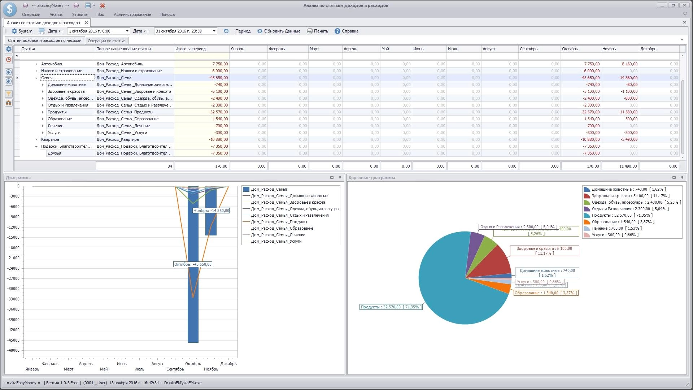Viewport: 693px width, 390px height.
Task: Select the Лечение row
Action: coord(56,126)
